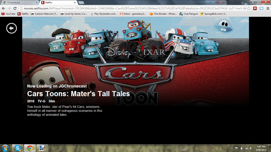Open the Level Up Game bookmark
The image size is (271, 152).
pyautogui.click(x=74, y=14)
